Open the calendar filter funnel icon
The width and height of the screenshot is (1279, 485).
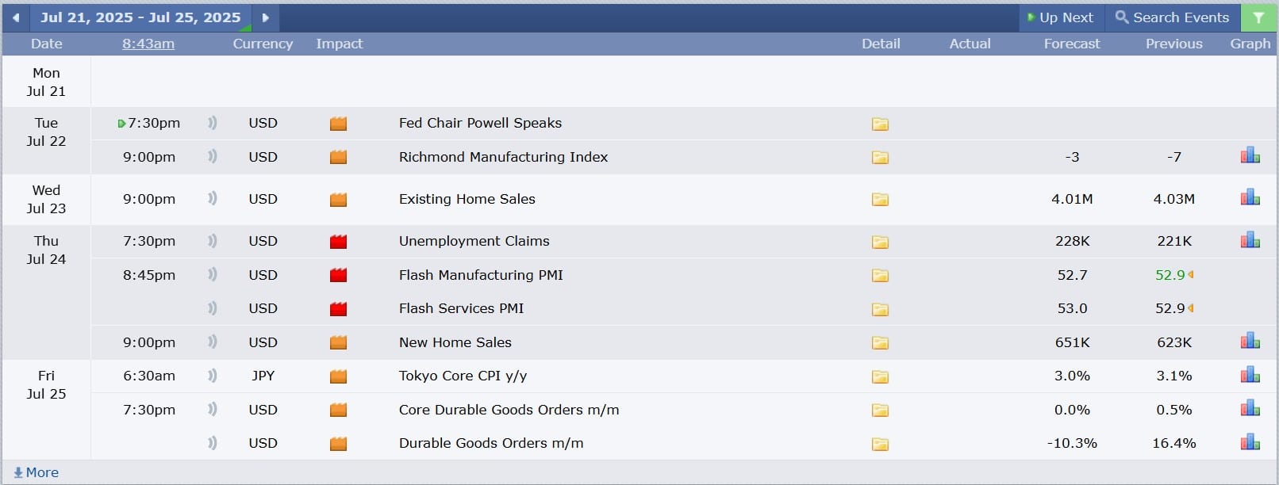coord(1258,17)
